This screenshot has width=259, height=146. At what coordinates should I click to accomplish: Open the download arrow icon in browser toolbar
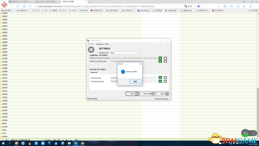(x=244, y=6)
